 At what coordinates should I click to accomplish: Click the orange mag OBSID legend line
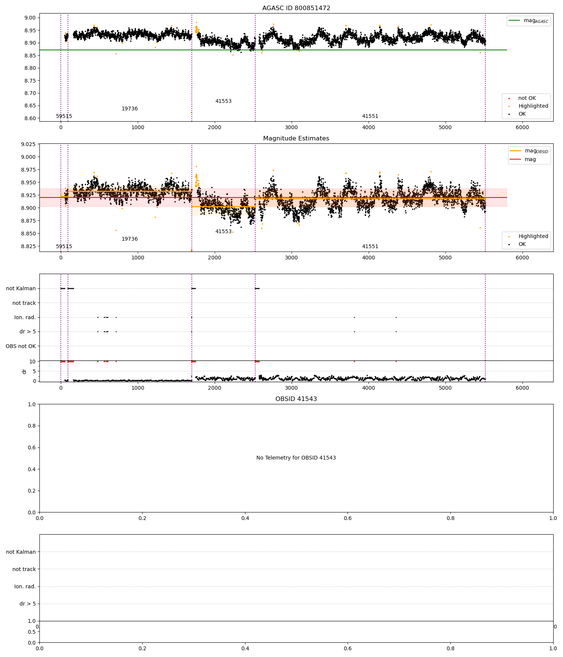516,151
